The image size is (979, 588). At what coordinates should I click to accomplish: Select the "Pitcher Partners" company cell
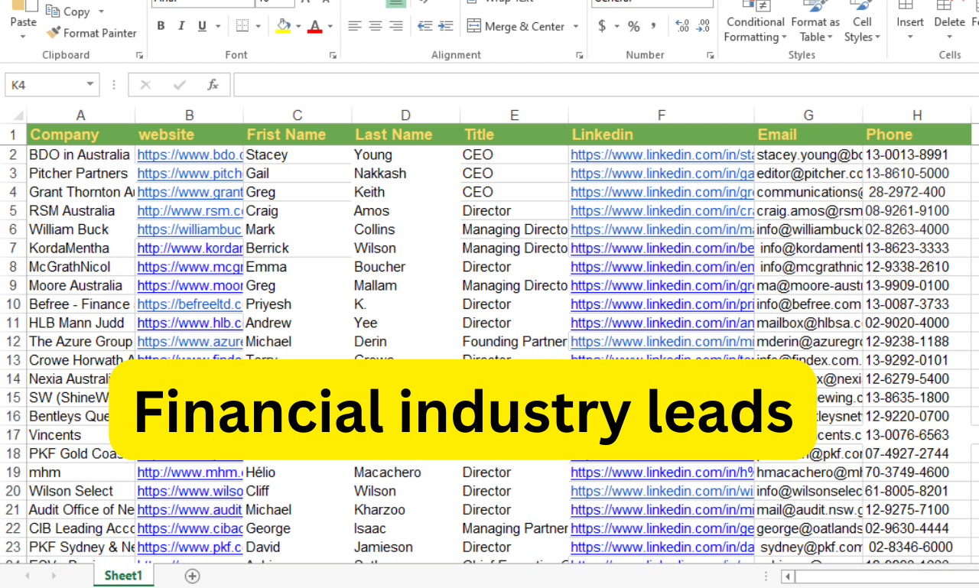coord(81,173)
